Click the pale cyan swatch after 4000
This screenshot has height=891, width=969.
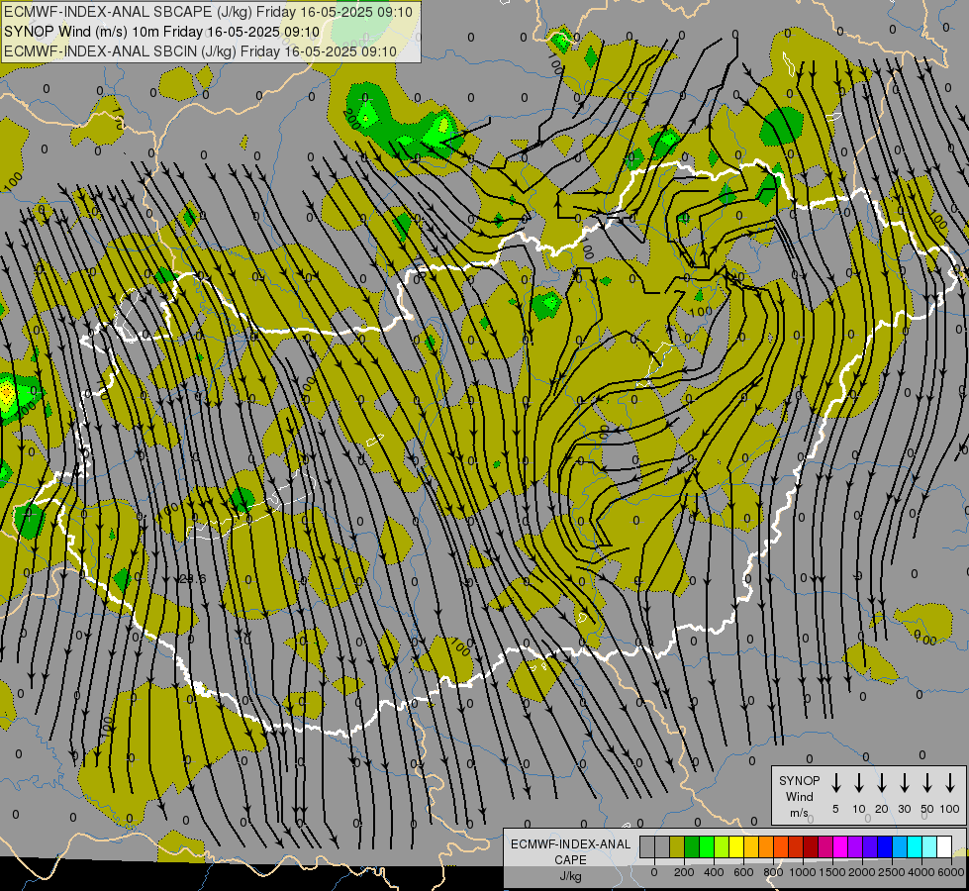928,846
